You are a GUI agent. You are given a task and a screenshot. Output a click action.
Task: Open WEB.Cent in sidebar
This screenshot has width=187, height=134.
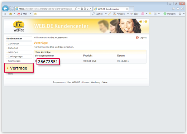coord(13,52)
